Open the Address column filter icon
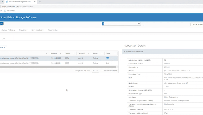The height and width of the screenshot is (115, 203). [60, 53]
